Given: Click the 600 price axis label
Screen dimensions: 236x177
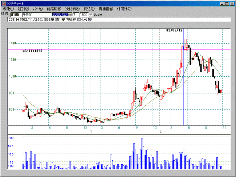Looking at the screenshot, I should pos(12,110).
